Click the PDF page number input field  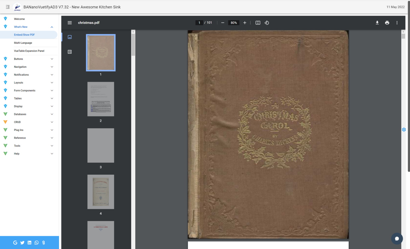199,23
